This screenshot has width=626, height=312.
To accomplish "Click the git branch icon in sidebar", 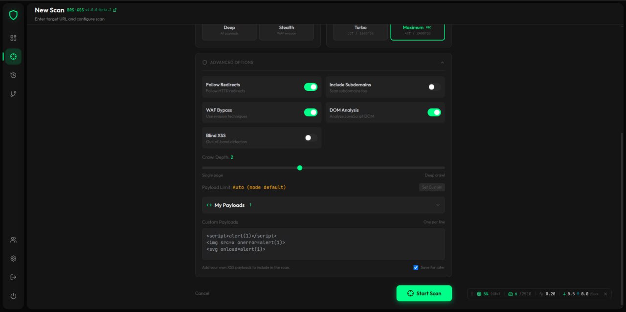I will 13,94.
